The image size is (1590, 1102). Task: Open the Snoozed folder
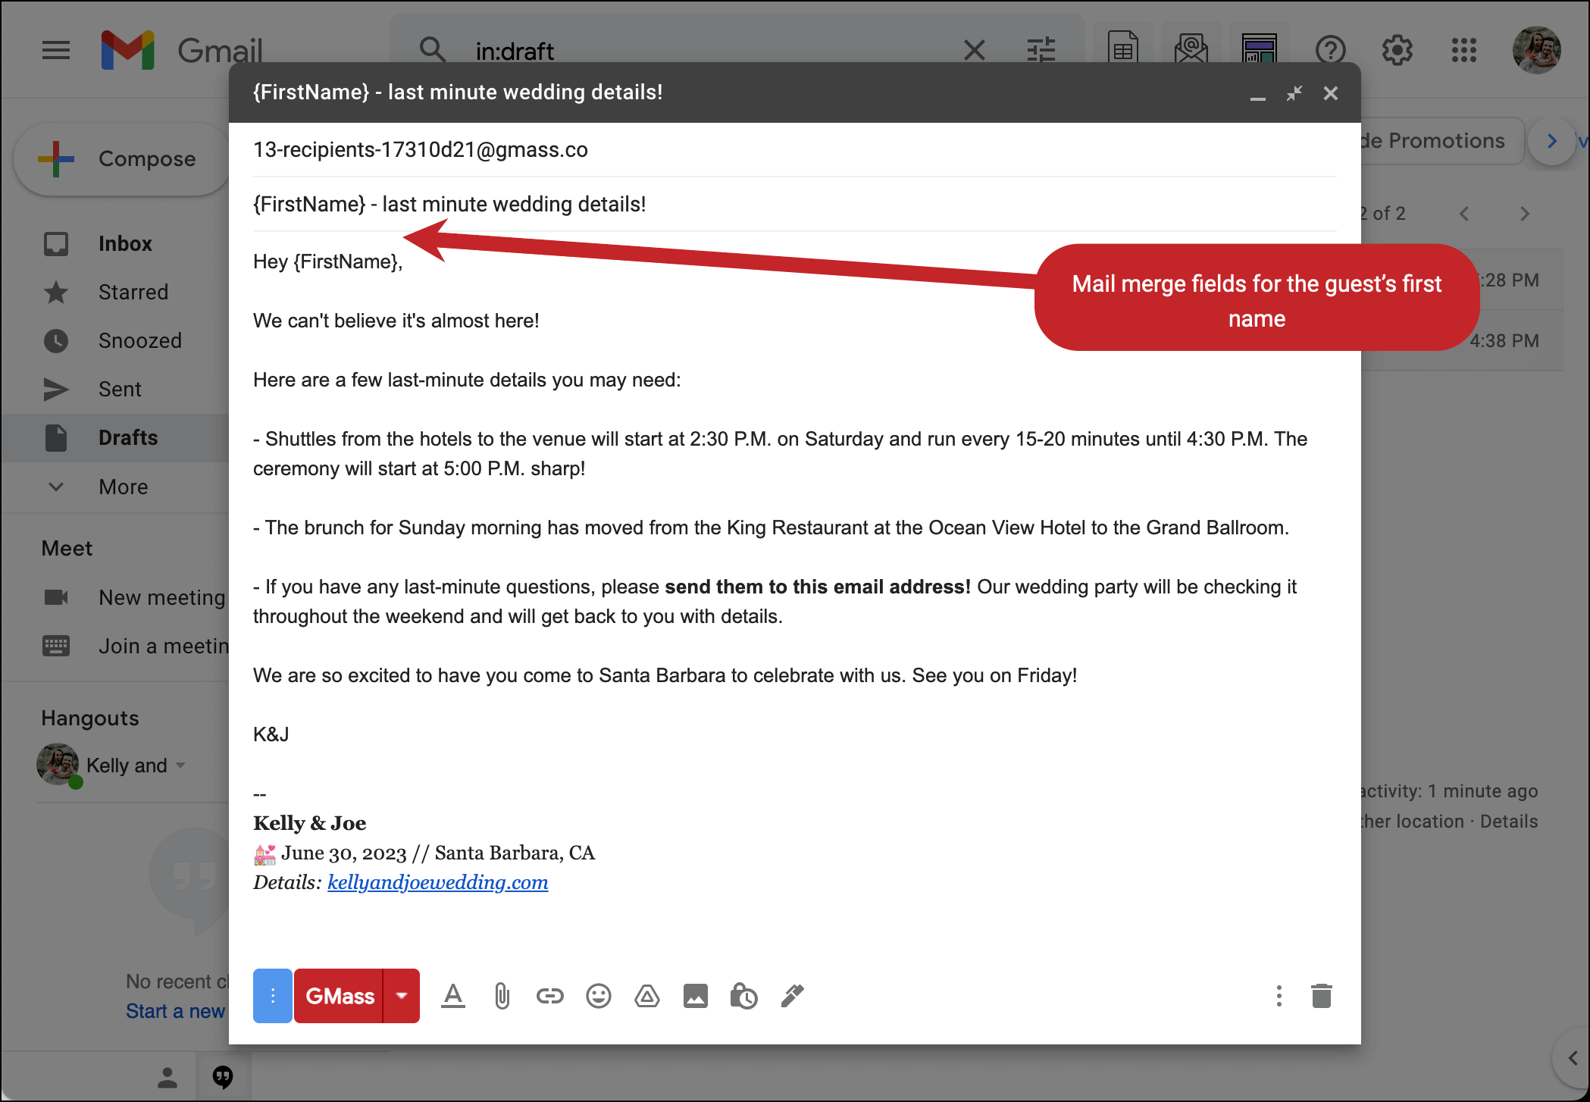tap(140, 341)
